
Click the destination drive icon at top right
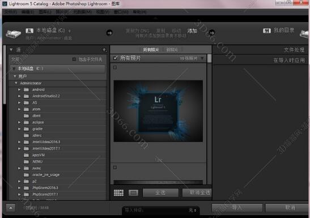[x=305, y=34]
